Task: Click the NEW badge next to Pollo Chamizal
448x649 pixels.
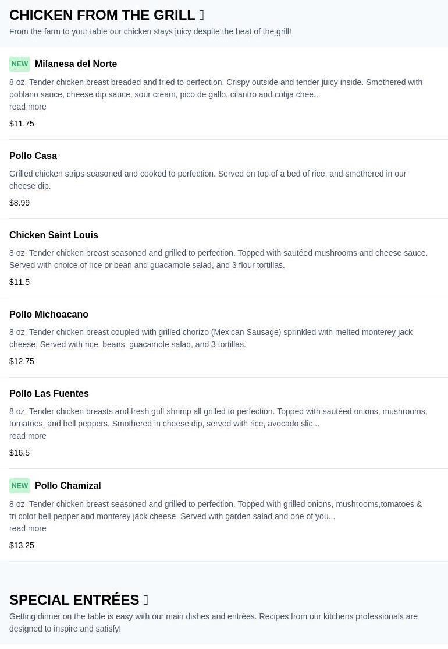Action: tap(20, 486)
